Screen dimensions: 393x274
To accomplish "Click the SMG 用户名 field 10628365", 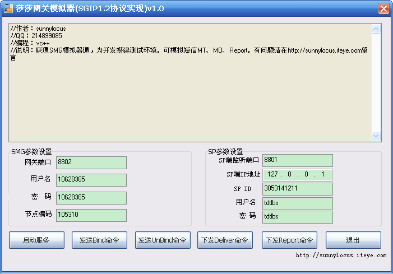I will (x=91, y=180).
